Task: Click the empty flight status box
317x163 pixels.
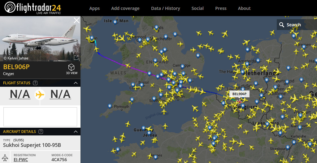Action: (40, 117)
